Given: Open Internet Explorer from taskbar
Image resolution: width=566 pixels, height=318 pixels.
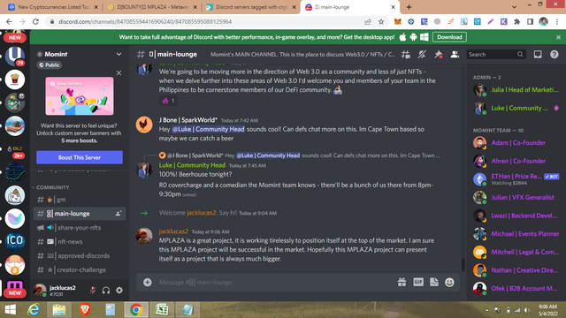Looking at the screenshot, I should [x=34, y=310].
